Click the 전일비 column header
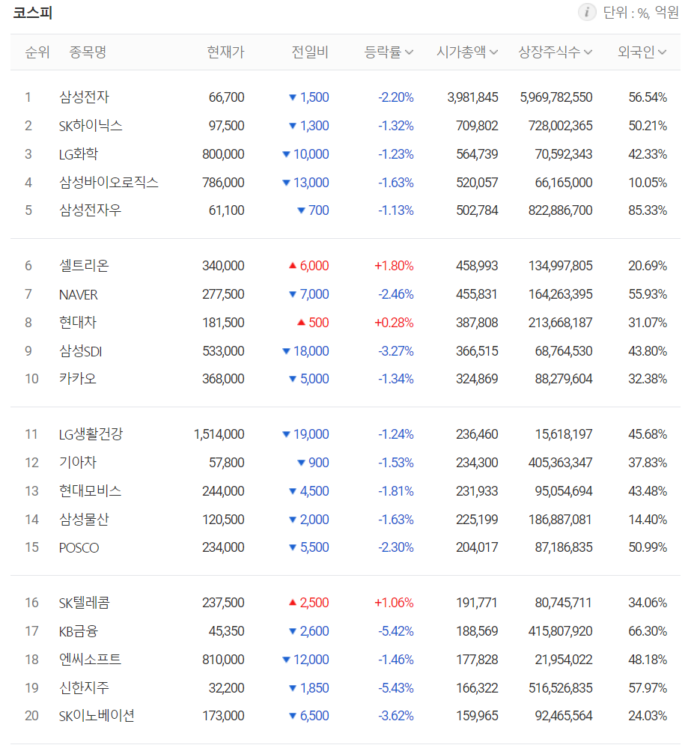Image resolution: width=700 pixels, height=751 pixels. pos(310,52)
